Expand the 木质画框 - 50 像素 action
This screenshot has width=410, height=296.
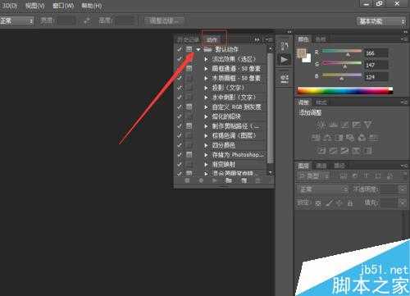pos(207,78)
